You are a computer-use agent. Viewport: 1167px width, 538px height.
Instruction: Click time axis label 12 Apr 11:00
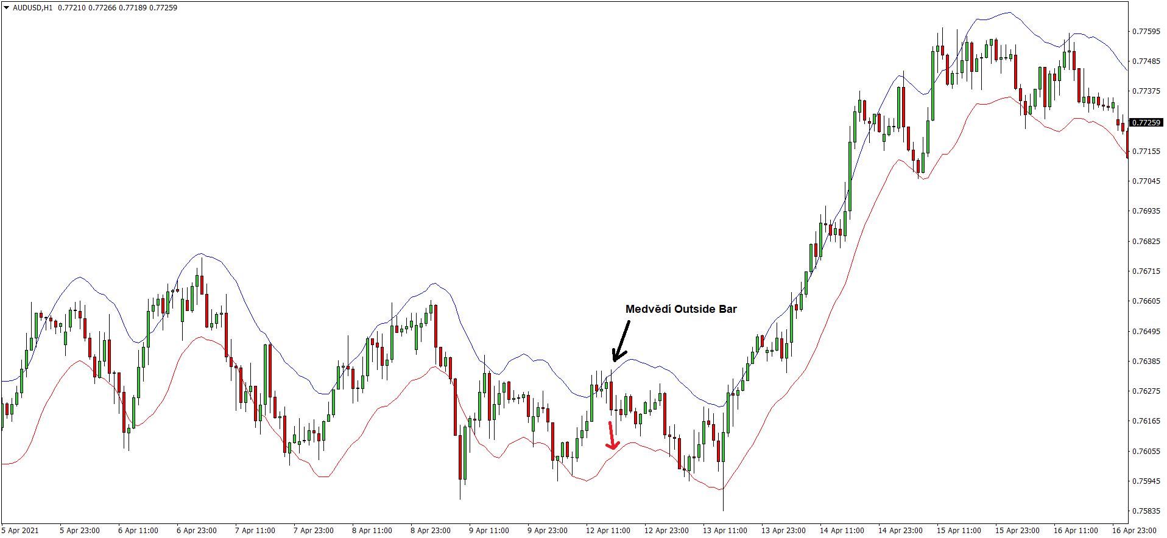608,530
